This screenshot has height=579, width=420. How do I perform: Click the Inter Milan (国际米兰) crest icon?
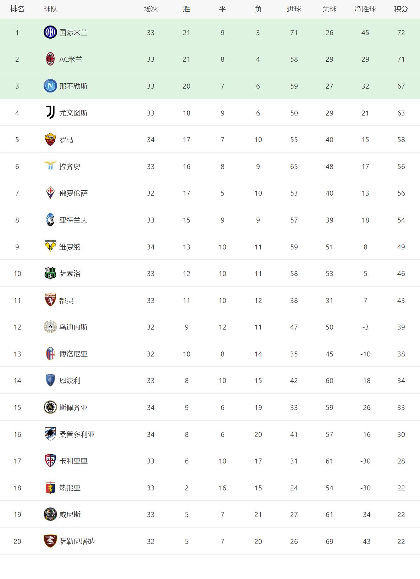(x=50, y=32)
